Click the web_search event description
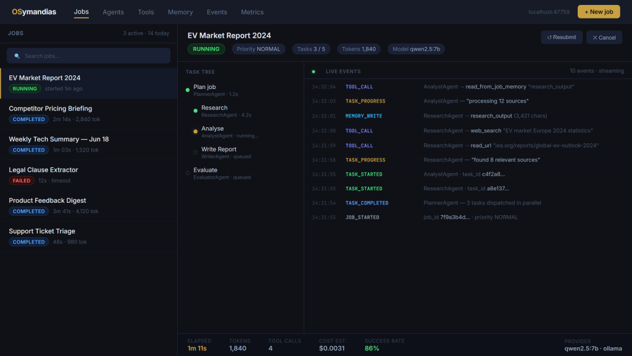This screenshot has width=632, height=356. tap(508, 131)
